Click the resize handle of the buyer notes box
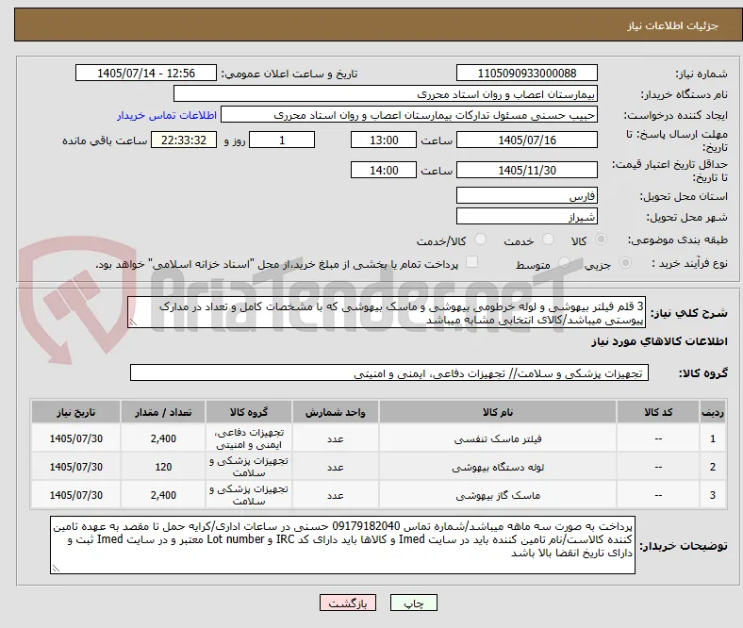This screenshot has height=628, width=743. (x=56, y=569)
